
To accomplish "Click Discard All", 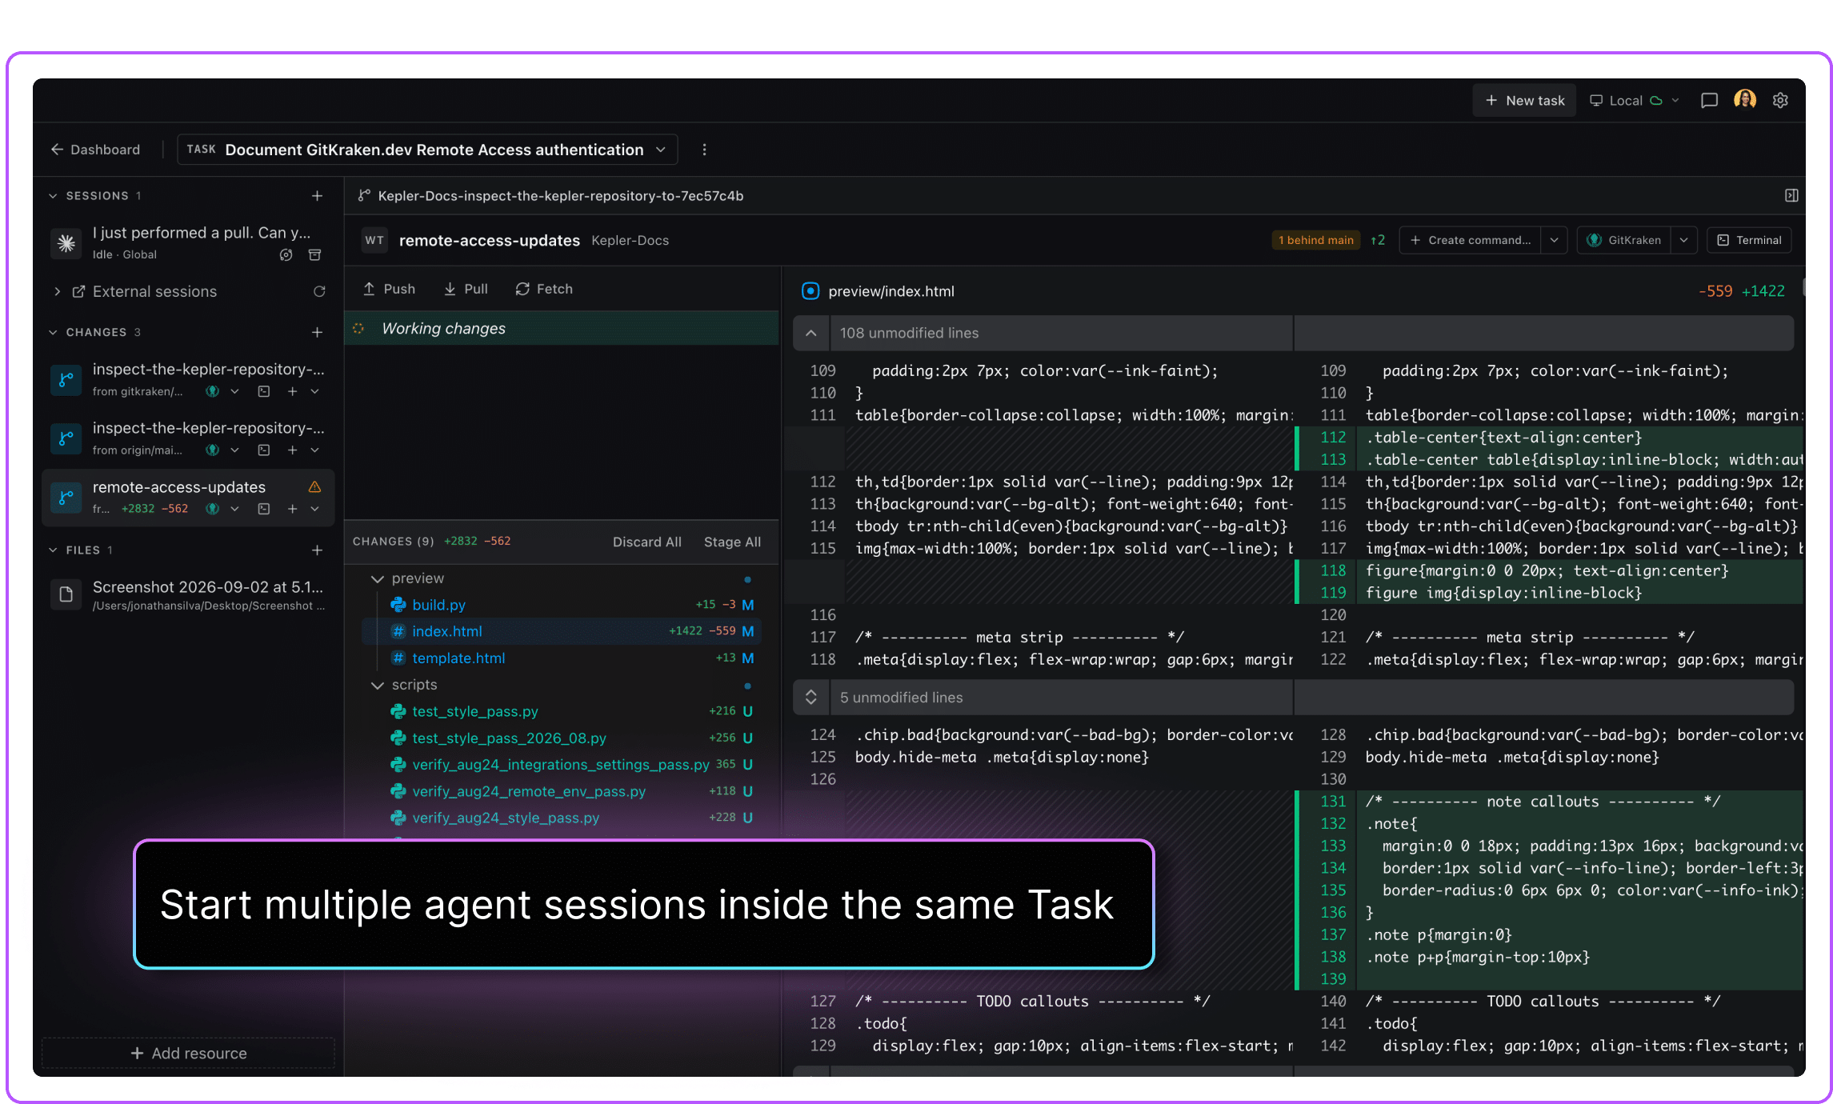I will (646, 542).
